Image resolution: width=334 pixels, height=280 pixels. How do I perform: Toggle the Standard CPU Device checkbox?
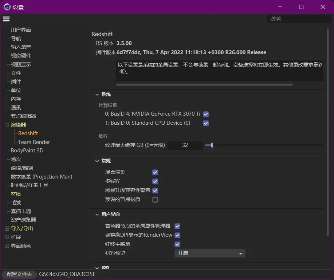pos(206,123)
